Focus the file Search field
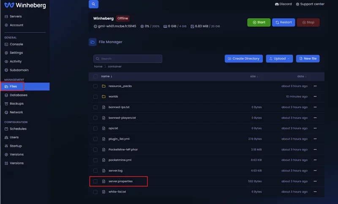This screenshot has height=204, width=338. point(128,59)
